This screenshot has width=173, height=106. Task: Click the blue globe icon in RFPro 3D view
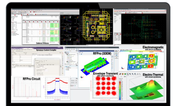click(81, 54)
